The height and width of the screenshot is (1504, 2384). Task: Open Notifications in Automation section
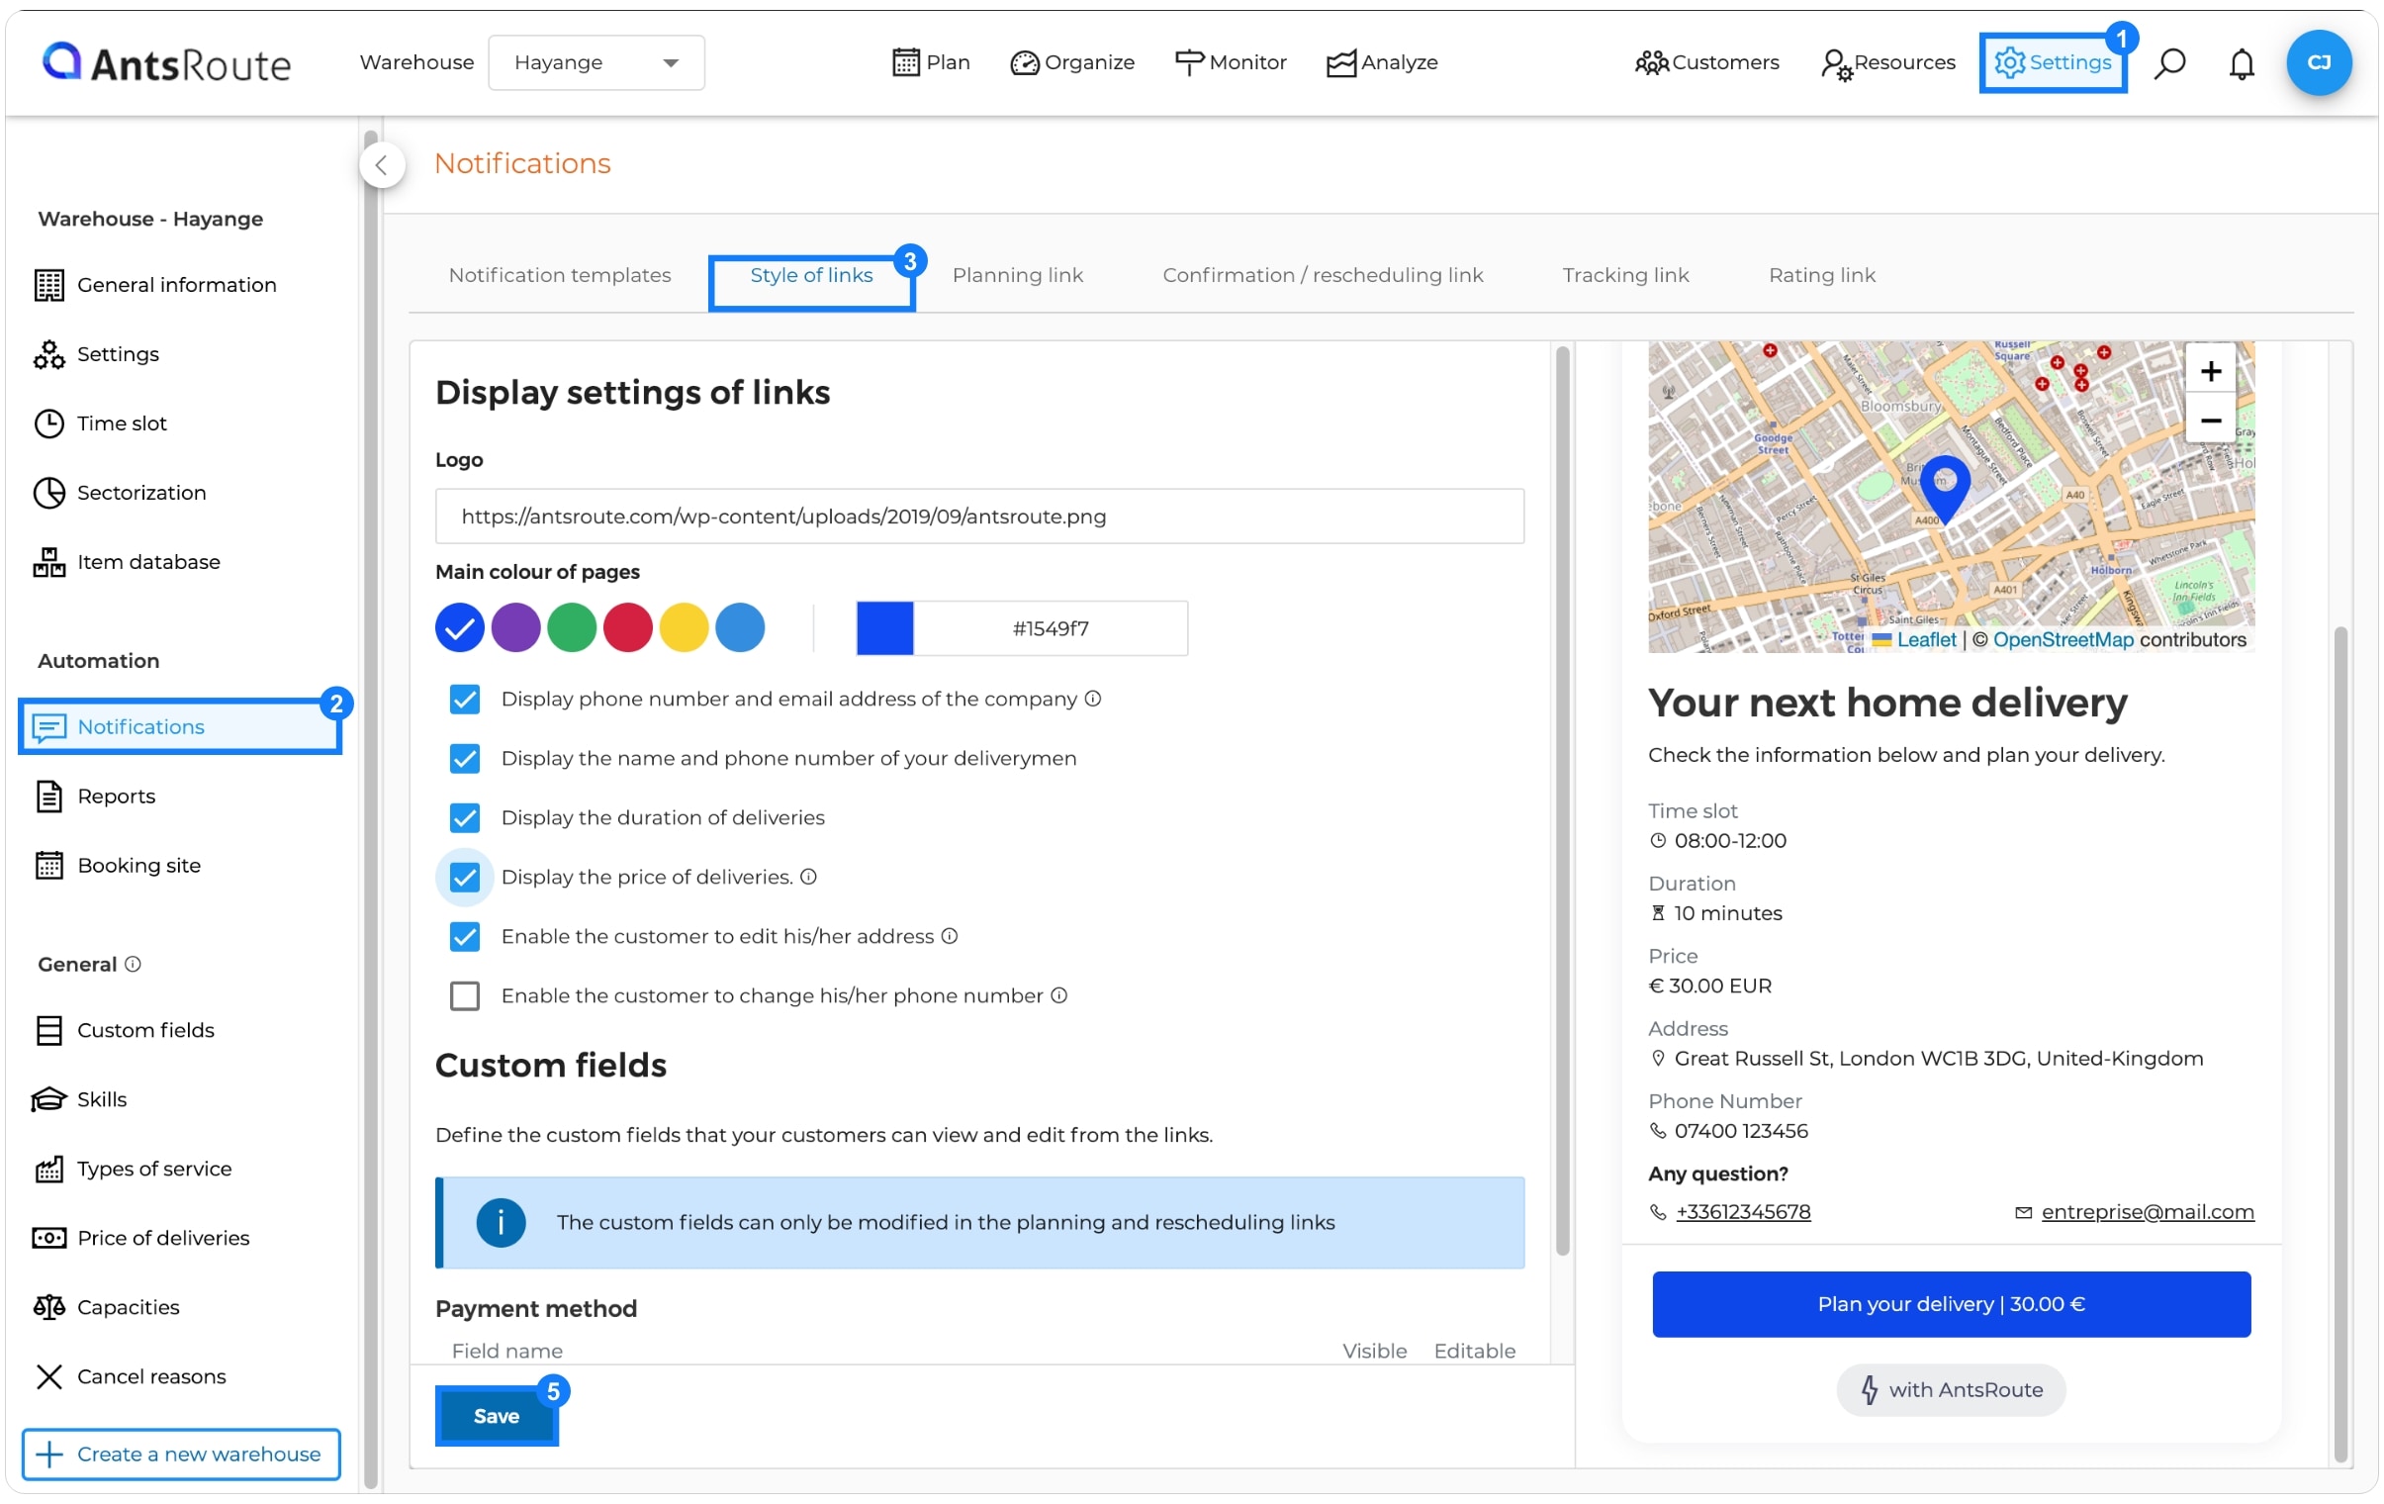181,726
